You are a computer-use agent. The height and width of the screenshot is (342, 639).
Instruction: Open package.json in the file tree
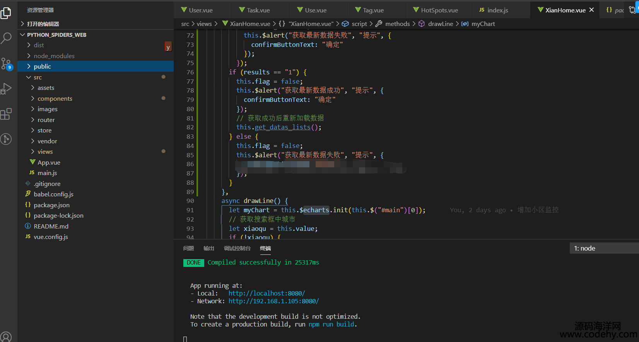click(x=51, y=205)
